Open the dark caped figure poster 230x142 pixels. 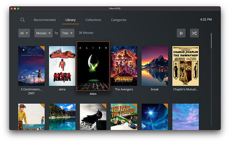pyautogui.click(x=93, y=117)
